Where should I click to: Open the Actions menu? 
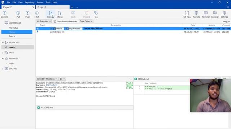click(x=40, y=3)
